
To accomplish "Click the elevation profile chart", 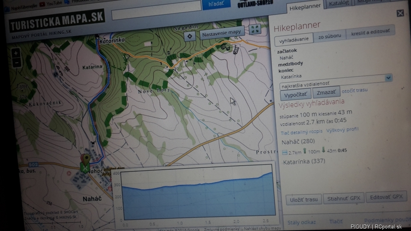I will pos(198,195).
